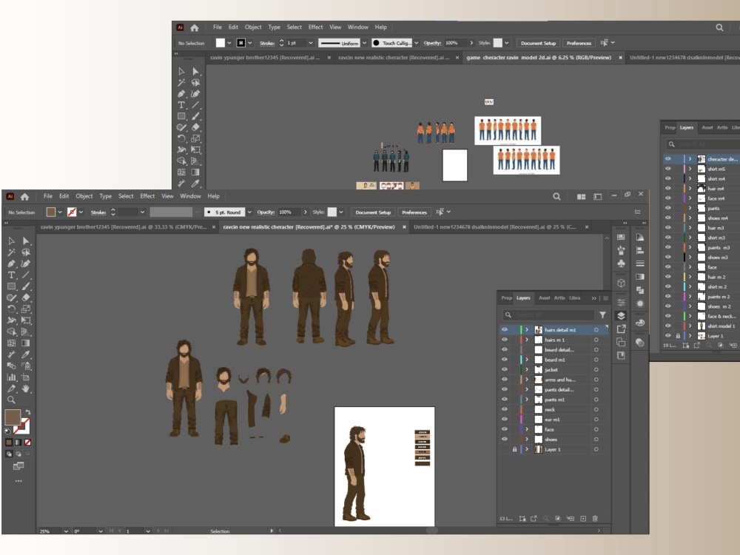This screenshot has width=740, height=555.
Task: Click the brown fill swatch in toolbar
Action: pyautogui.click(x=13, y=417)
